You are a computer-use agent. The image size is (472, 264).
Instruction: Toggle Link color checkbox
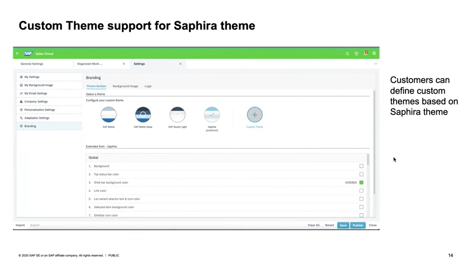(361, 191)
